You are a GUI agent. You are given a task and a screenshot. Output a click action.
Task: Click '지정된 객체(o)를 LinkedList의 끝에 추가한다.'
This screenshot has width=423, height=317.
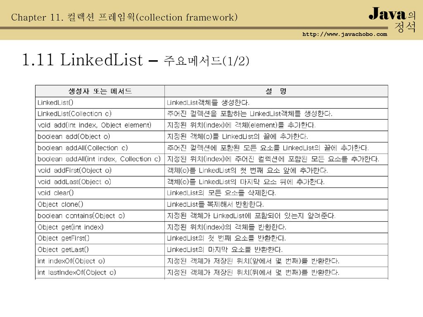coord(238,137)
